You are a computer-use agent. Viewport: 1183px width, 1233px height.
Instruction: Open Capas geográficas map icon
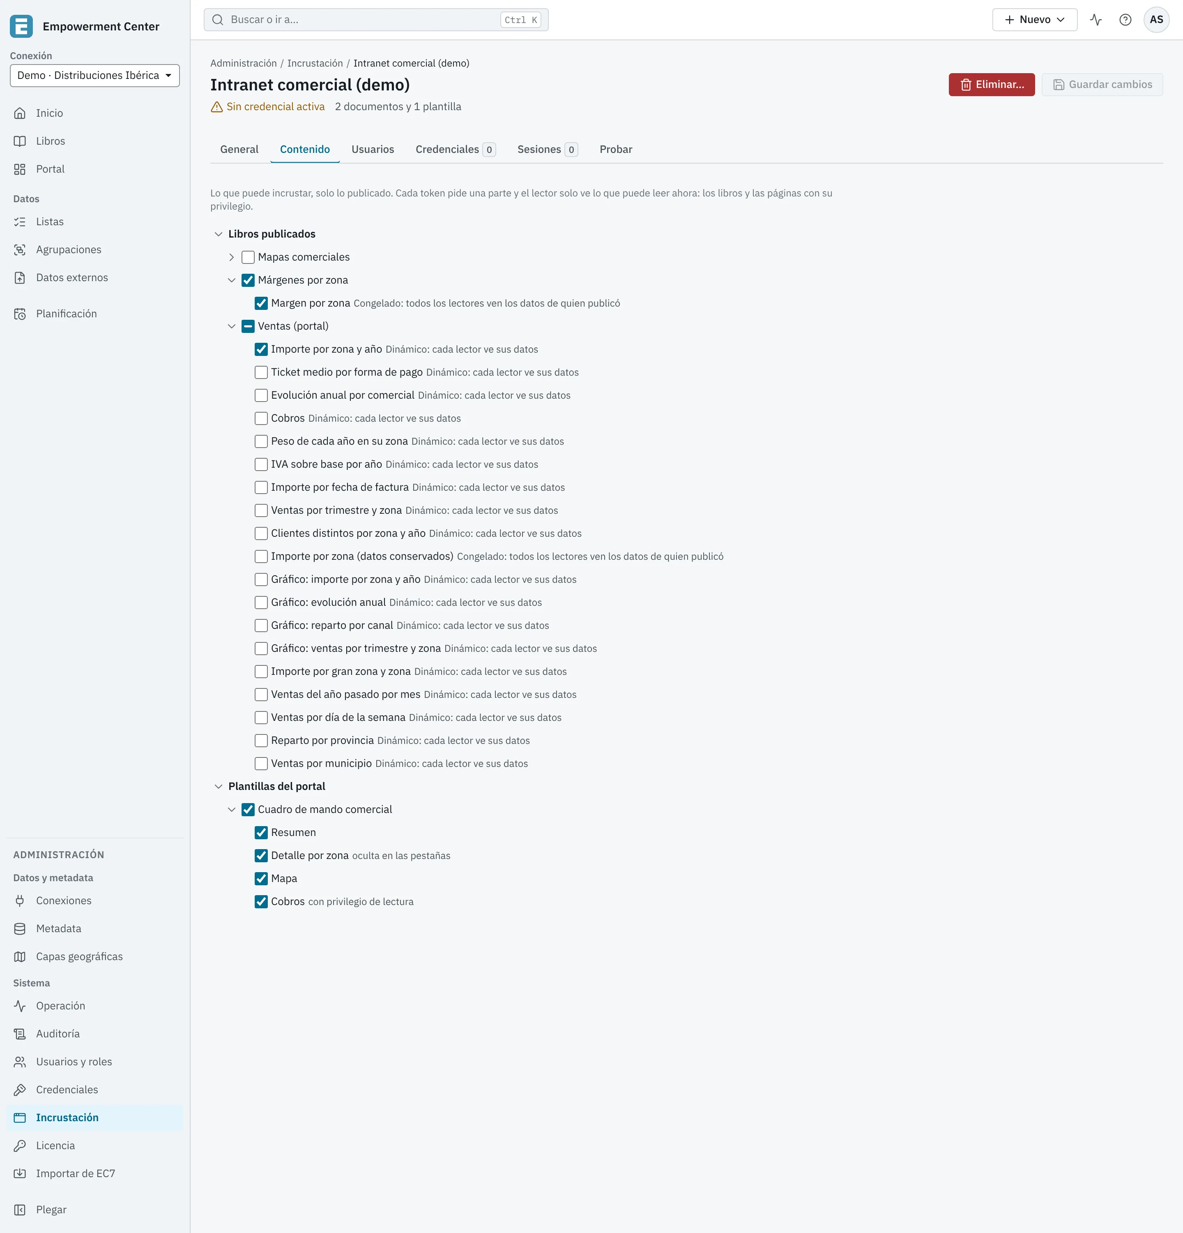coord(20,957)
